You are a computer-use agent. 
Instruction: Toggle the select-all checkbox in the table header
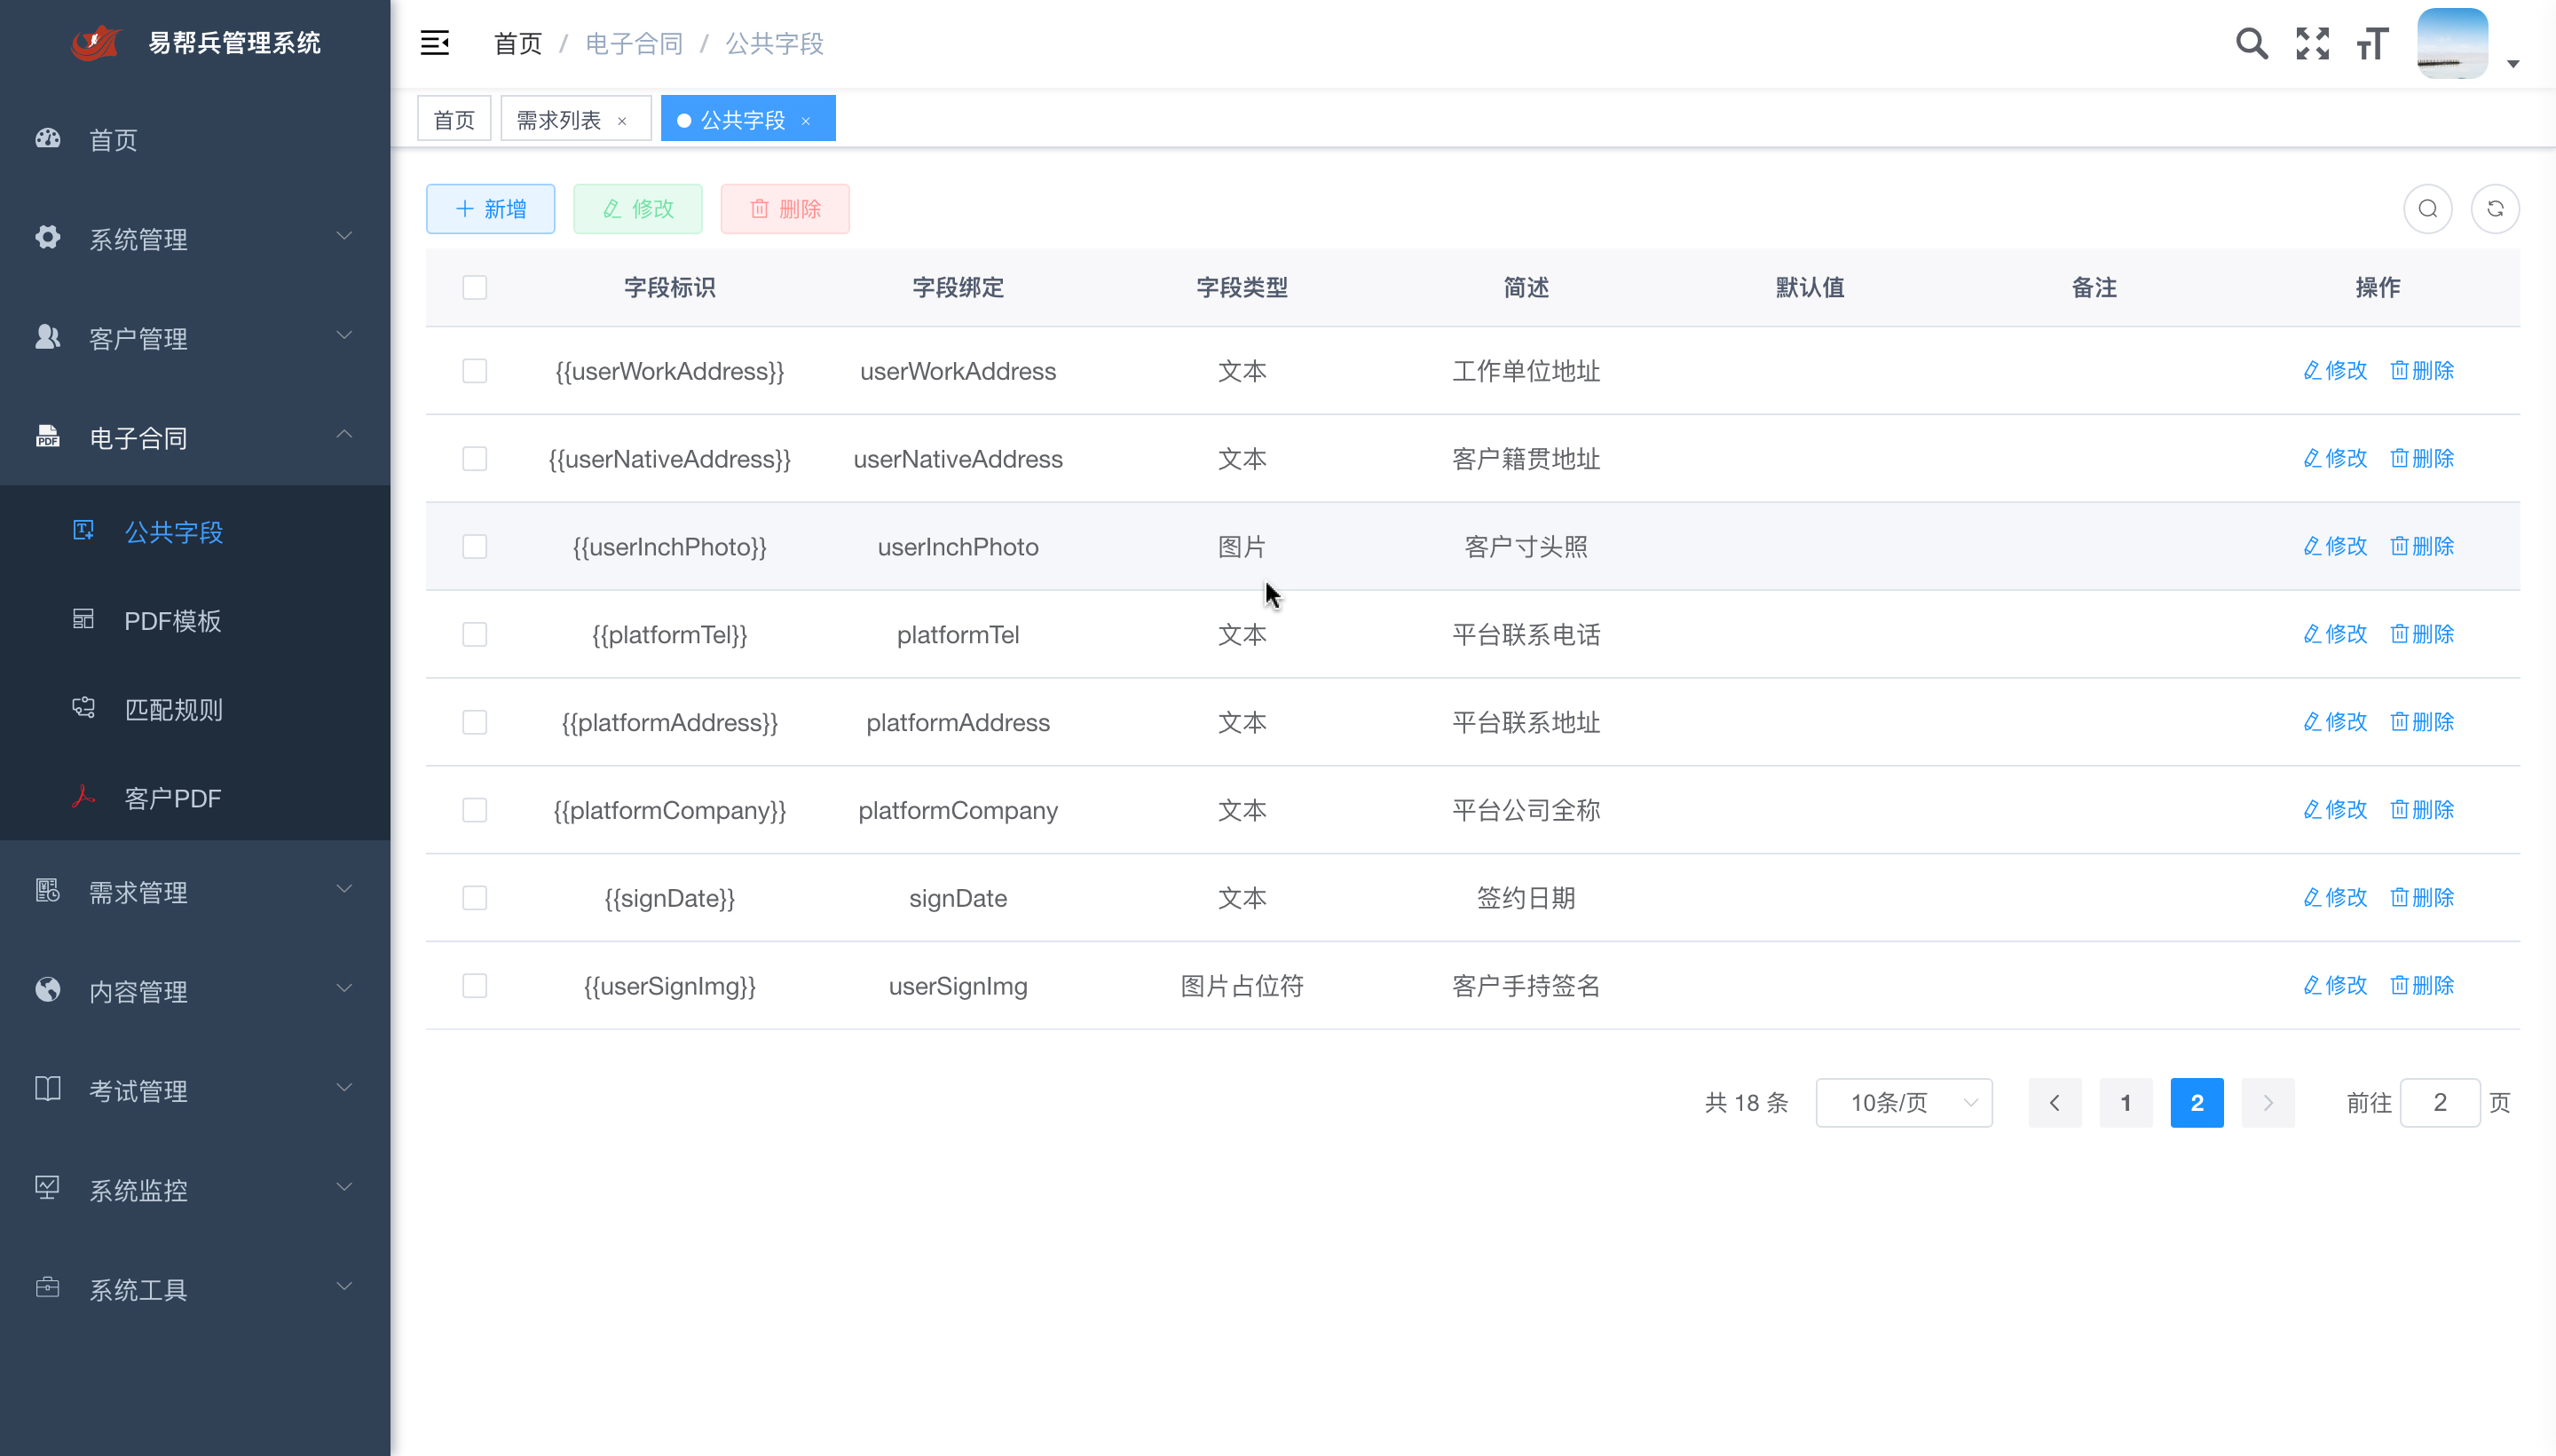(475, 288)
